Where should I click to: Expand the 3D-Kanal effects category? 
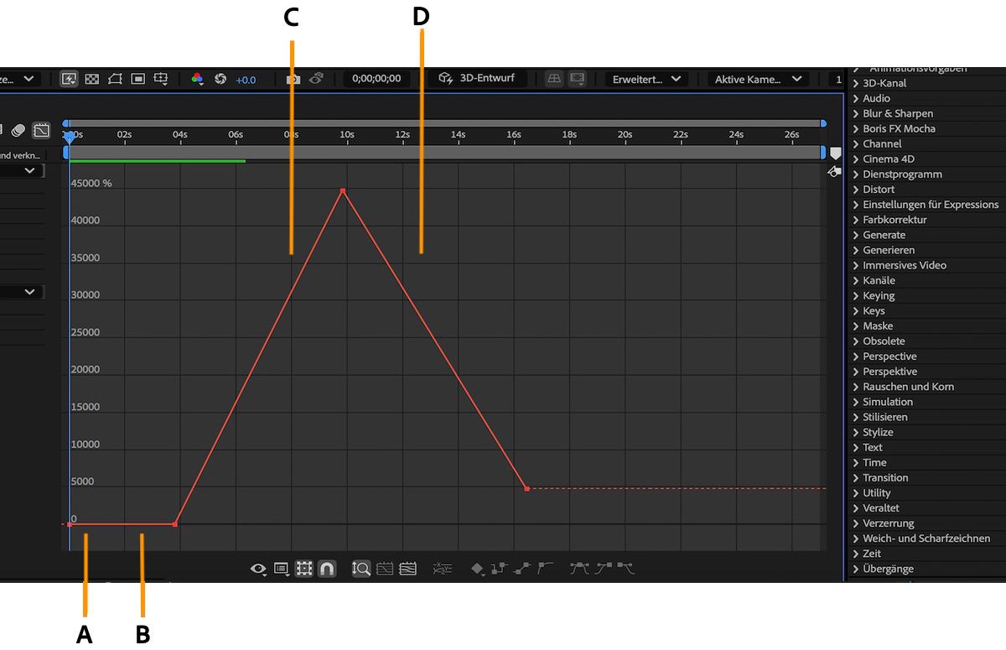click(x=857, y=83)
